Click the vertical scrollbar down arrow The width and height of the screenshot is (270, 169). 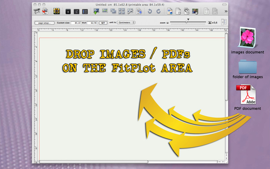point(226,159)
